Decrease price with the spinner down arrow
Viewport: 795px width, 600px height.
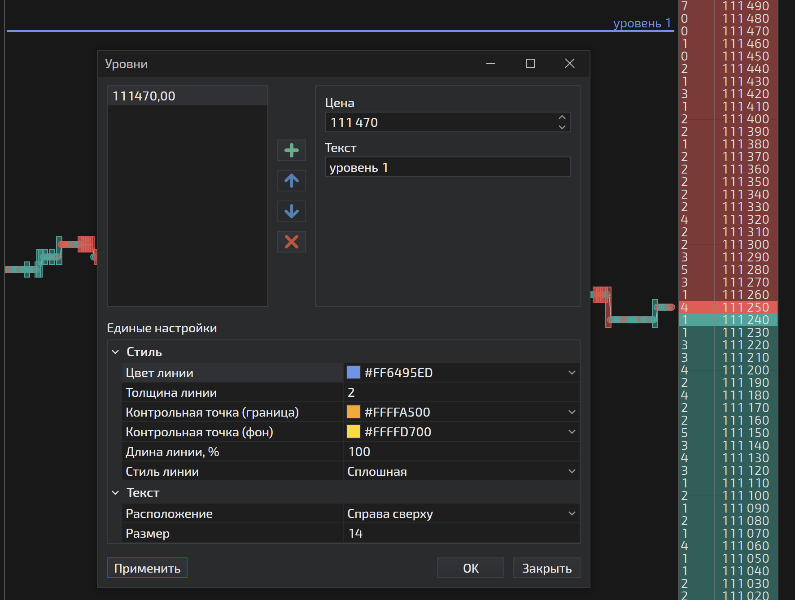click(562, 127)
